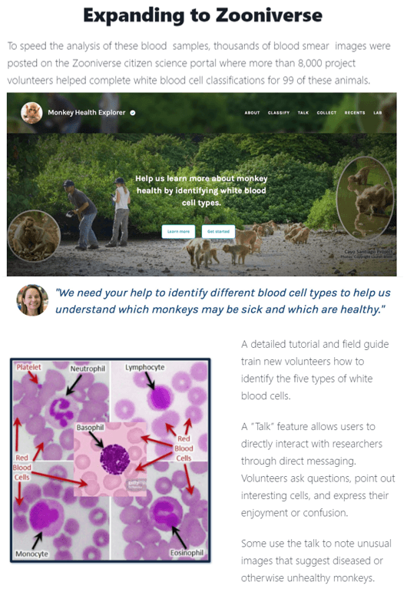Image resolution: width=407 pixels, height=592 pixels.
Task: Open the RECENTS navigation item
Action: pos(355,113)
